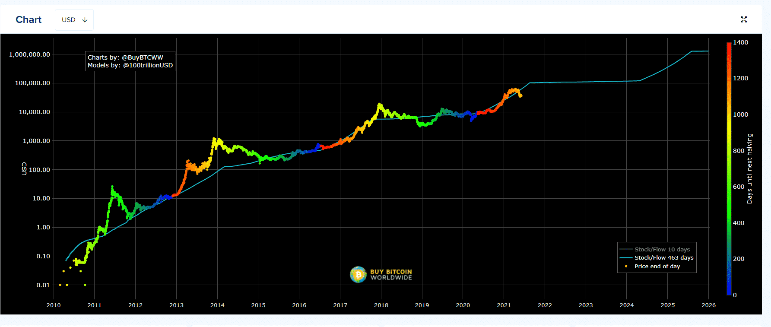
Task: Toggle Stock/Flow 463 days series visibility
Action: pyautogui.click(x=663, y=257)
